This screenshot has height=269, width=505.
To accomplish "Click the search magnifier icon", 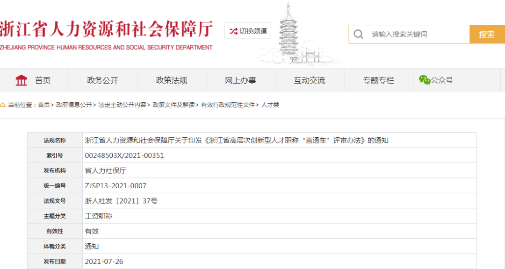I will [x=359, y=34].
